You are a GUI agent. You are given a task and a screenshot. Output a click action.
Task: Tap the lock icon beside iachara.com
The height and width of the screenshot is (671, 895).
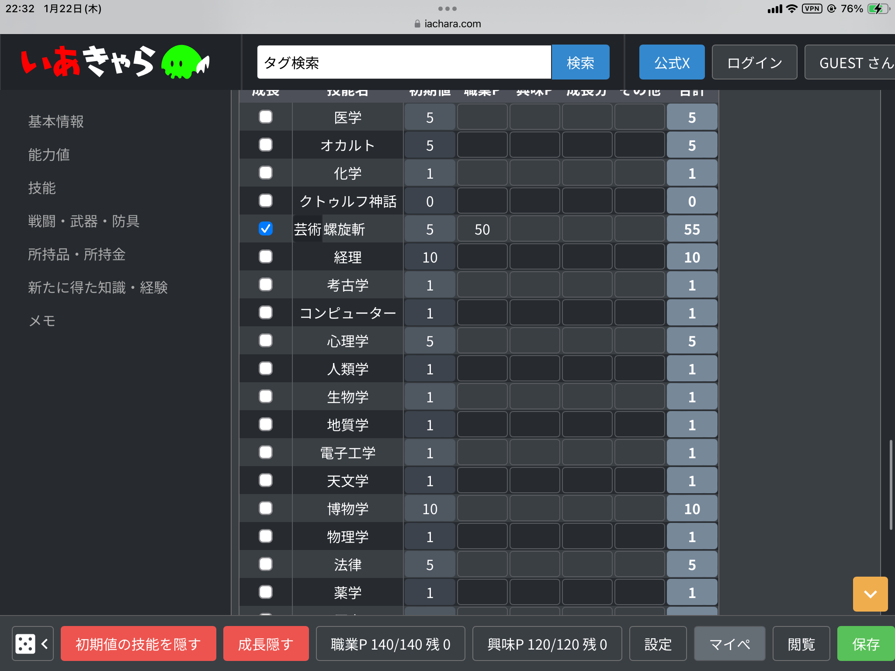417,24
